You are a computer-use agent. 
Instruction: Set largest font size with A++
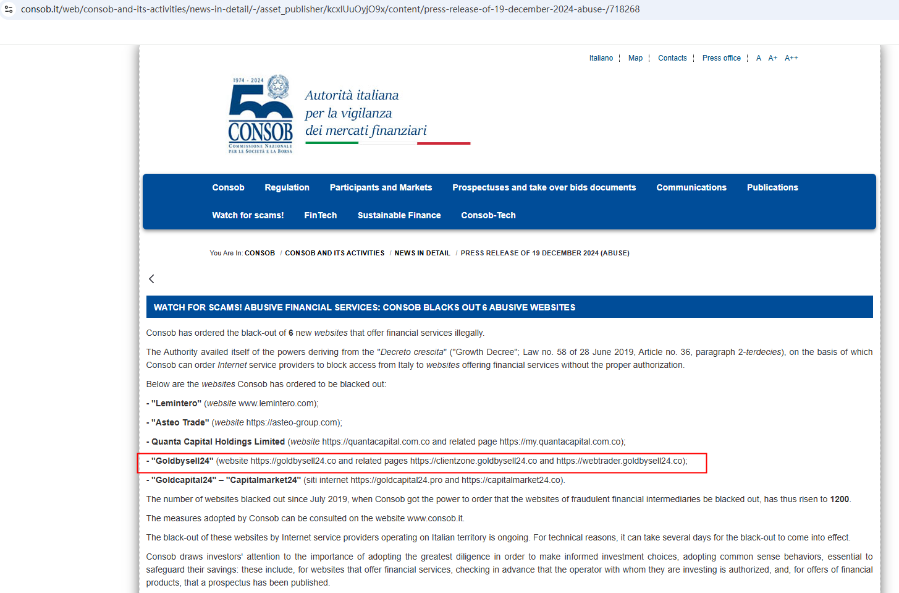791,58
